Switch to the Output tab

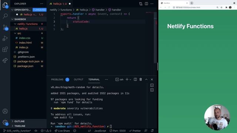[x=79, y=79]
